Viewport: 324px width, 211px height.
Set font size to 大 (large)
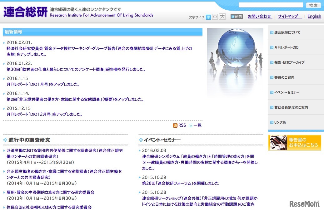(x=222, y=17)
